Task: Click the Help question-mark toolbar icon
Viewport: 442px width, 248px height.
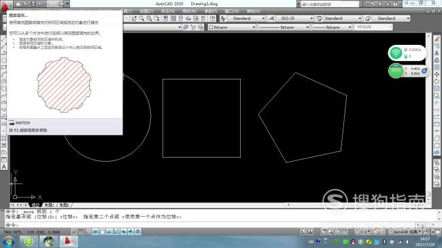Action: tap(213, 18)
